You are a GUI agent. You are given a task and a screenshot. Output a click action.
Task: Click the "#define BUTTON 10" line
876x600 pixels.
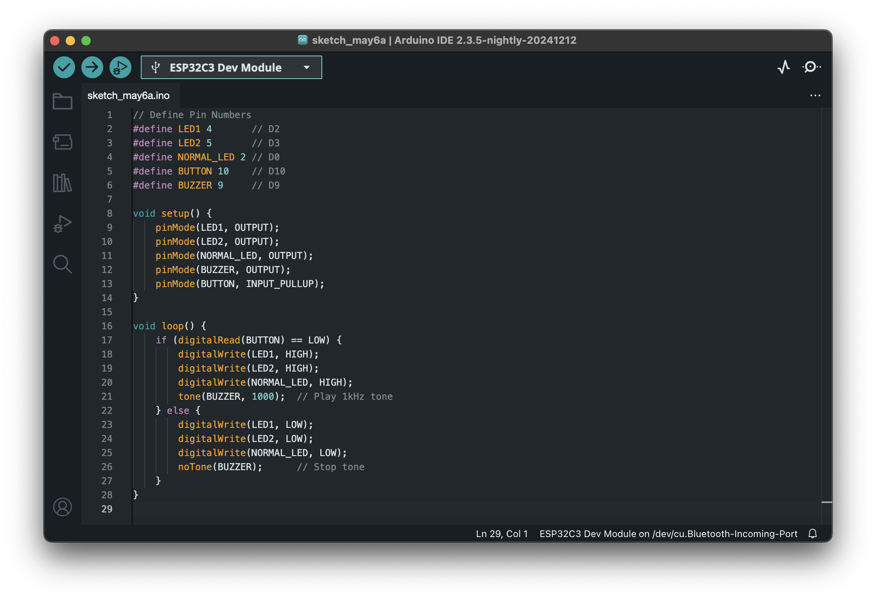[x=181, y=171]
